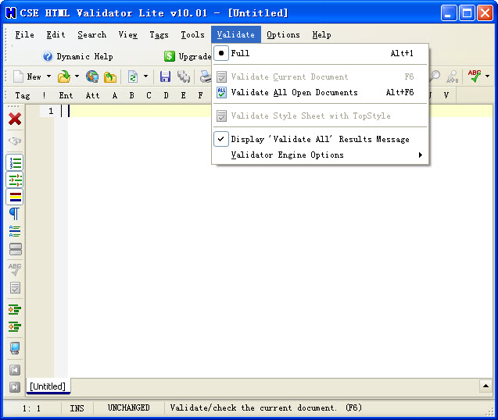Open the Tags menu
Screen dimensions: 498x420
(159, 34)
